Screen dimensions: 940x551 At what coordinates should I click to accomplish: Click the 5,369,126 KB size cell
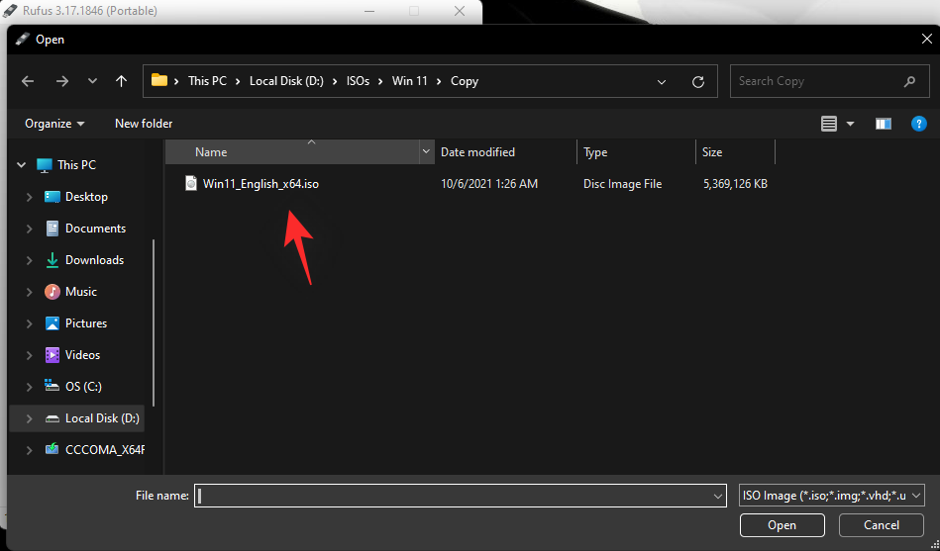pyautogui.click(x=735, y=184)
